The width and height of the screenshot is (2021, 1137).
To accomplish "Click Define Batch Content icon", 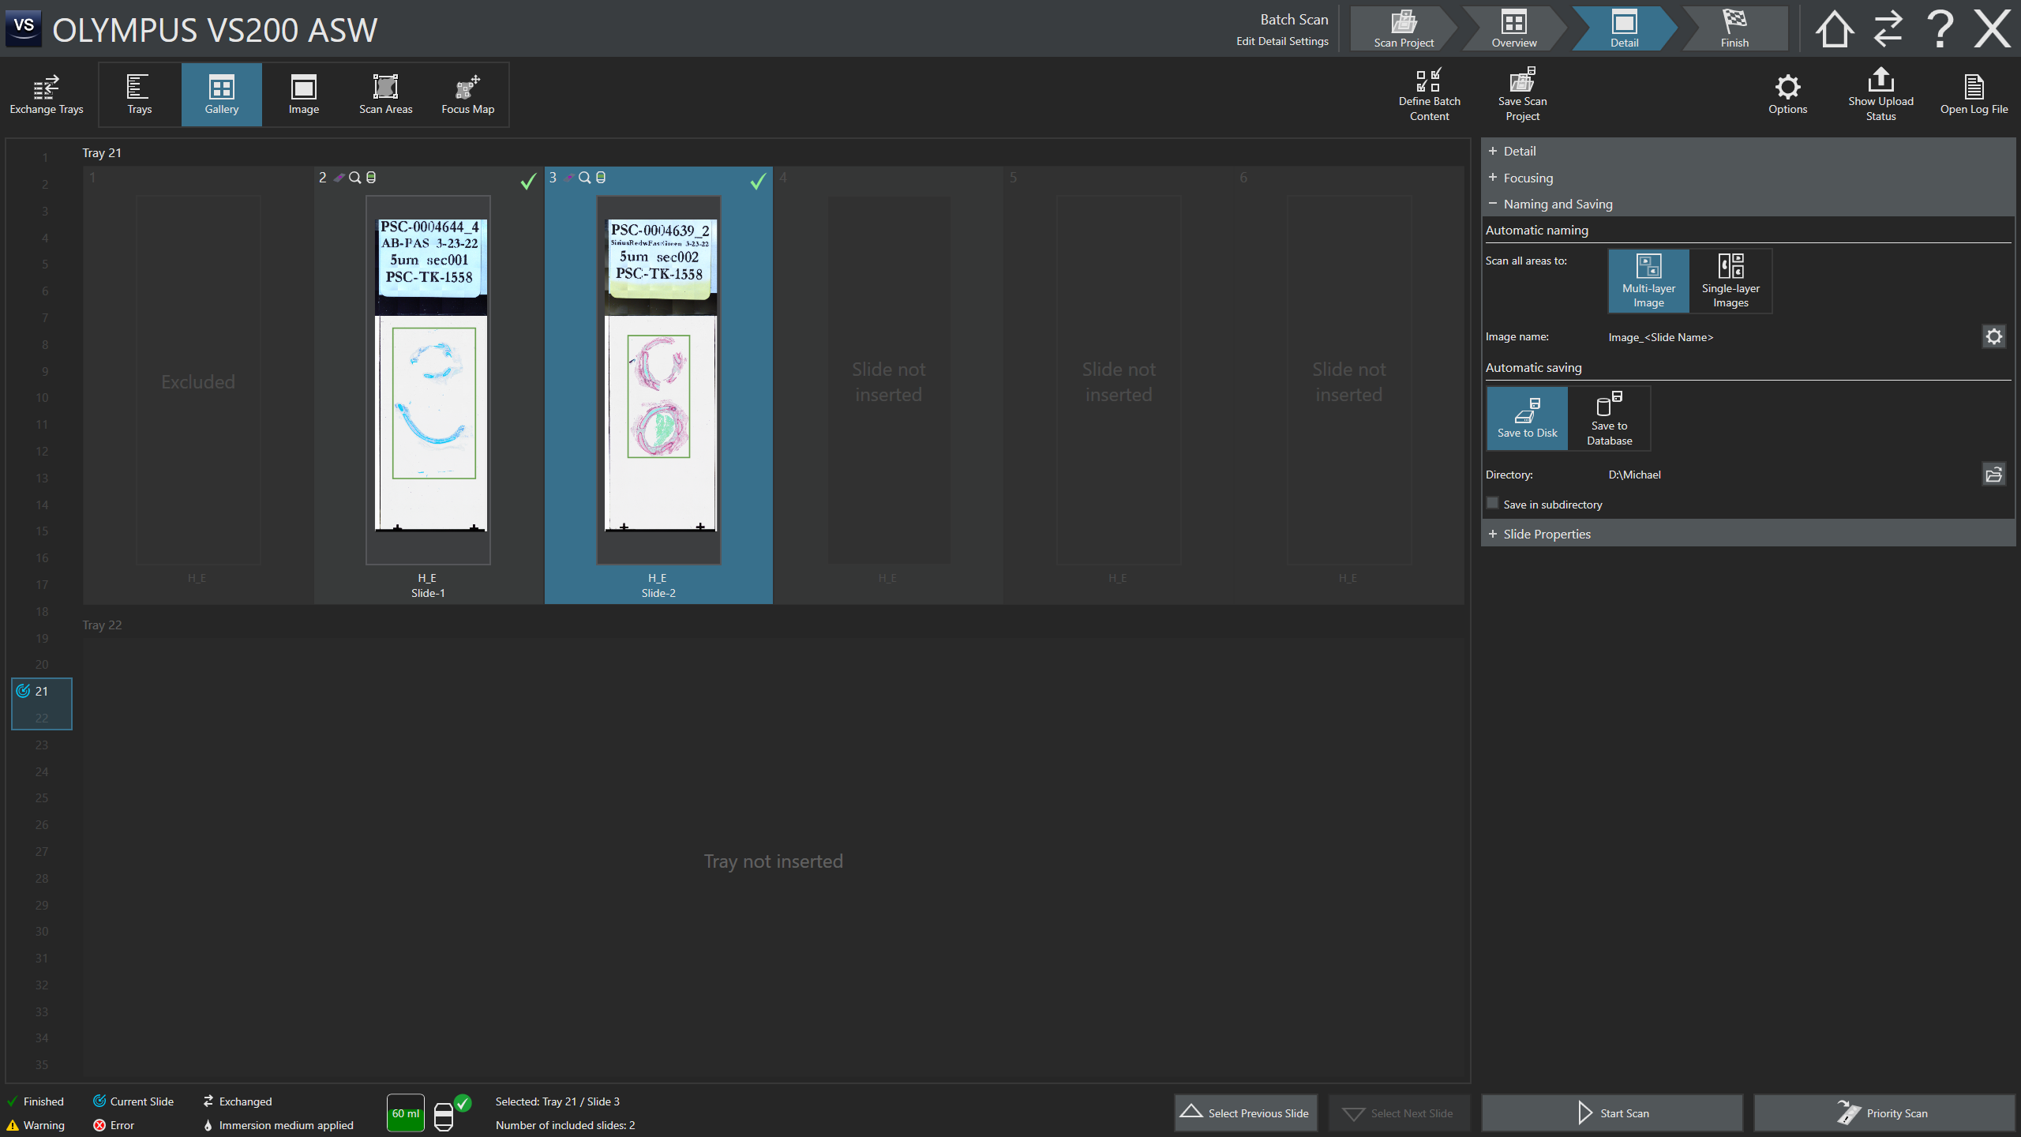I will tap(1429, 94).
